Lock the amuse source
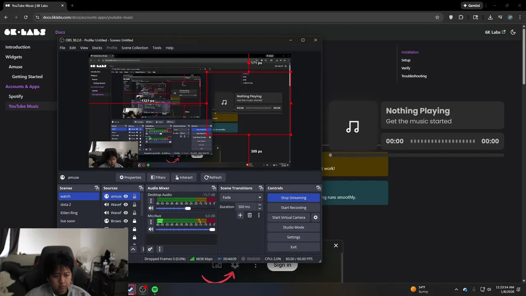The image size is (526, 296). click(134, 196)
